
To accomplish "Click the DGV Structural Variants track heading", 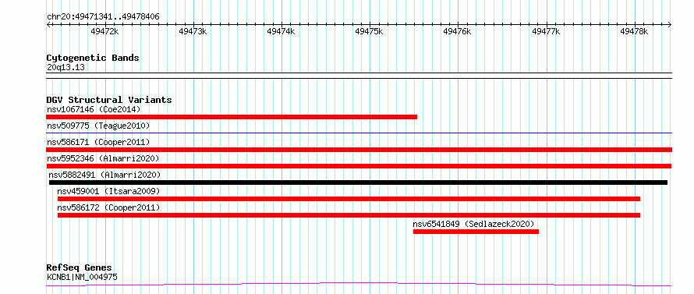I will pos(109,100).
